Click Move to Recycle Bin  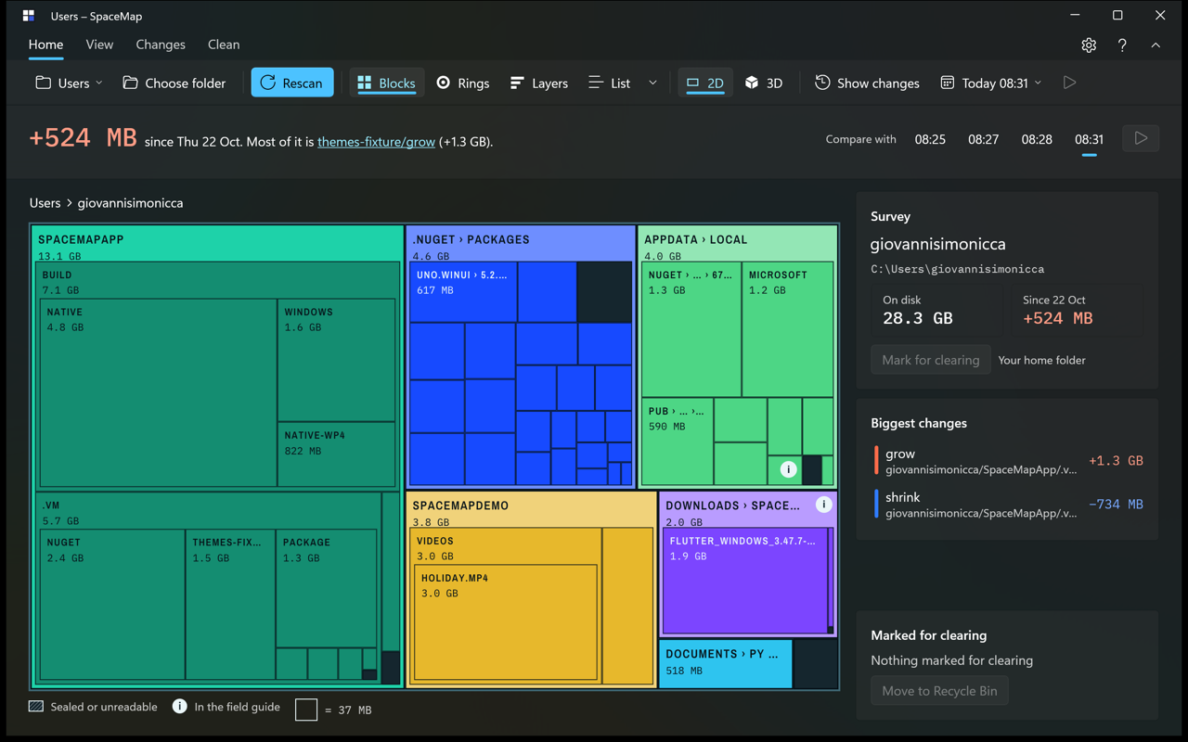click(939, 690)
